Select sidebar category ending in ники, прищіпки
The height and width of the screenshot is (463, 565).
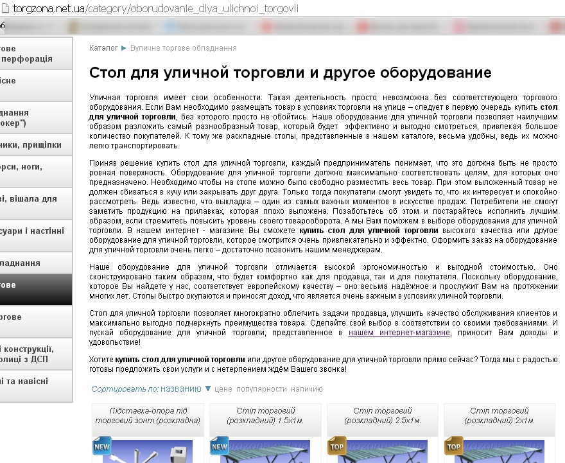36,145
